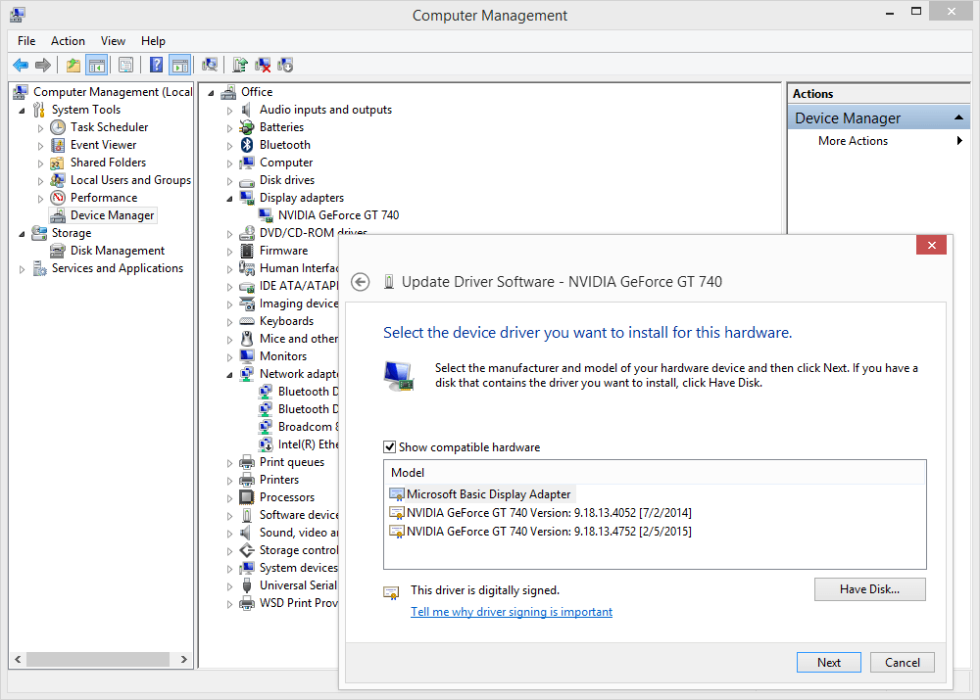
Task: Click the Uninstall device toolbar icon
Action: [x=263, y=65]
